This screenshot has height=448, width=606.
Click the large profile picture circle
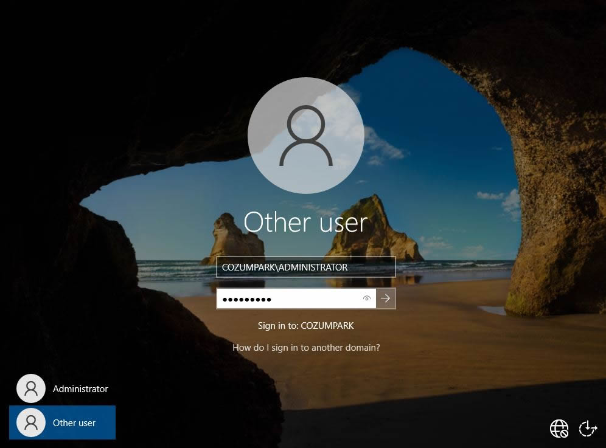(x=306, y=136)
